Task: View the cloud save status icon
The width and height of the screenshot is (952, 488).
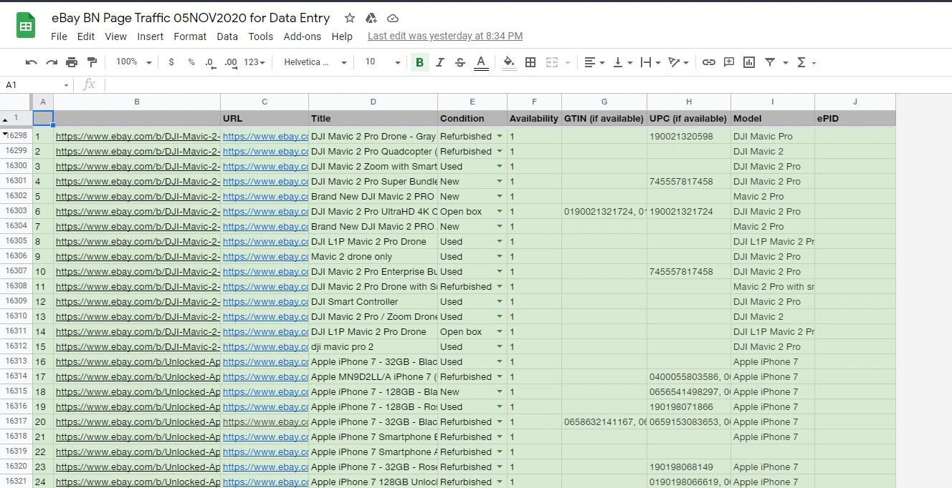Action: click(393, 18)
